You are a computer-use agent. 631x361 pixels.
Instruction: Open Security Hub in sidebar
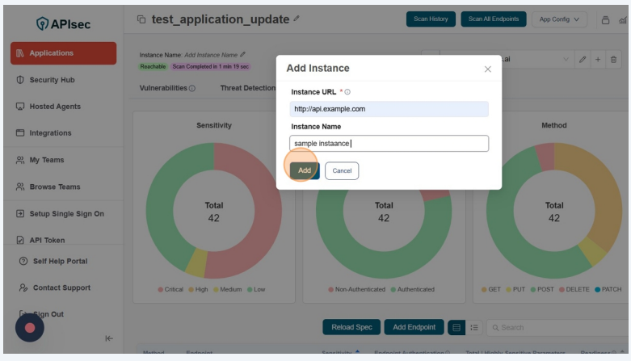coord(52,80)
